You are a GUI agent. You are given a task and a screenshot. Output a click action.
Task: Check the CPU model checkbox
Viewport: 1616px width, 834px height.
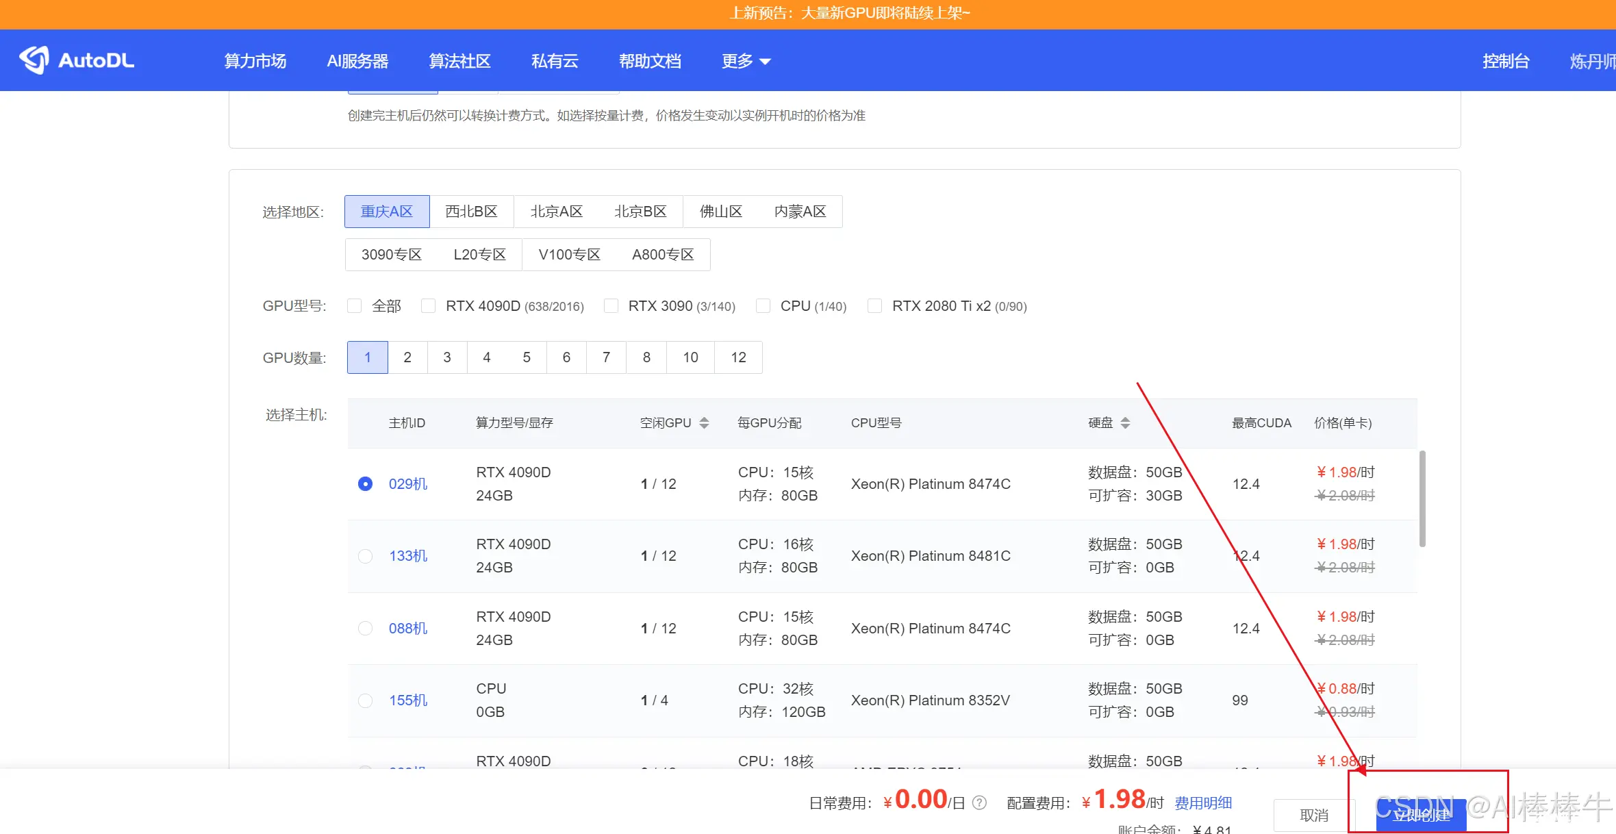[x=763, y=306]
